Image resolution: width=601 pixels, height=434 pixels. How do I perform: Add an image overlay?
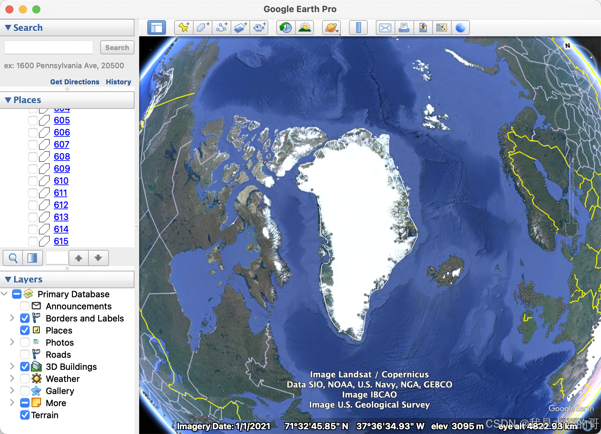[240, 28]
